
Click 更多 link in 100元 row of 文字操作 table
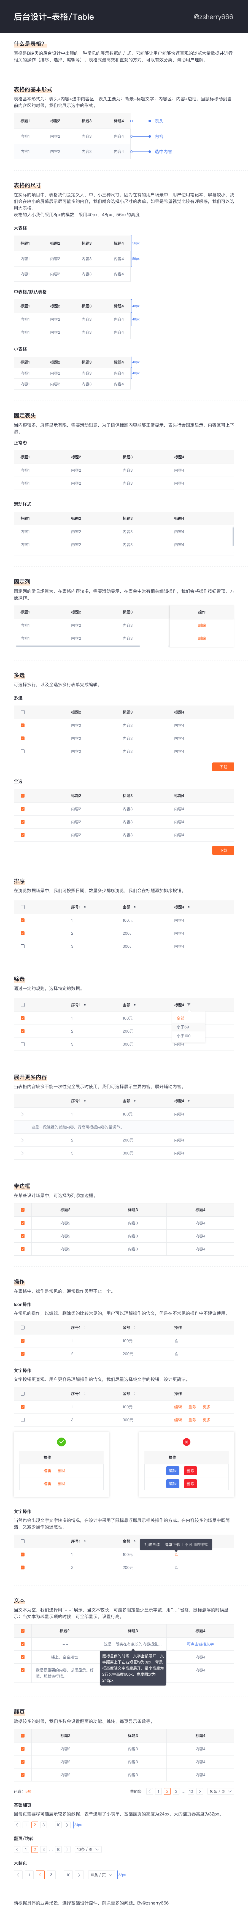coord(207,1407)
